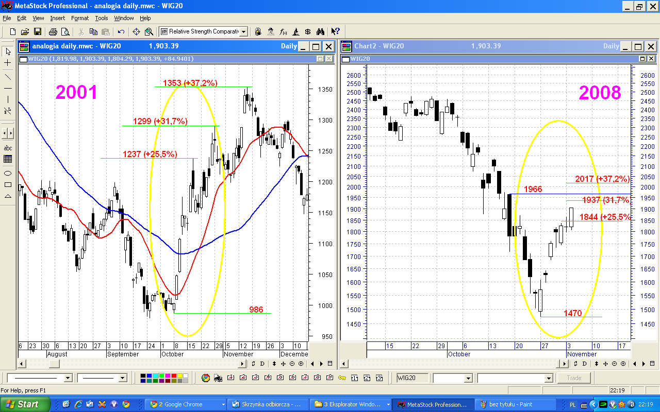Select the triangle drawing tool

pos(8,196)
